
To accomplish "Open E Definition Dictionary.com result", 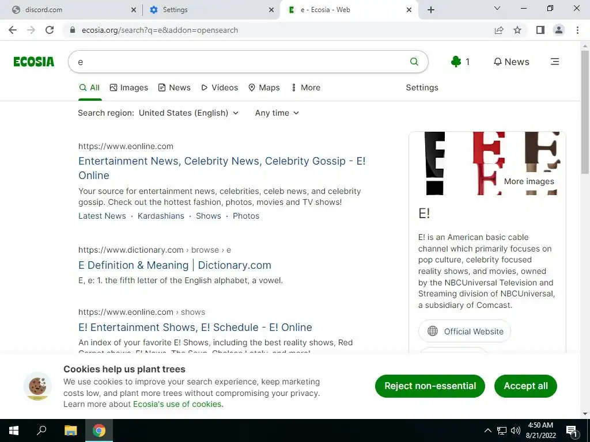I will pos(175,265).
